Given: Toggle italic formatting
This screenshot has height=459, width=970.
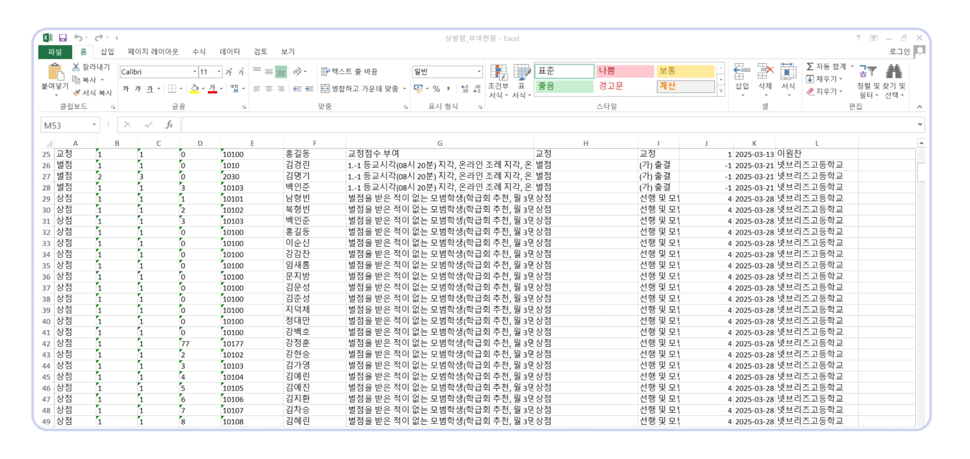Looking at the screenshot, I should point(138,89).
